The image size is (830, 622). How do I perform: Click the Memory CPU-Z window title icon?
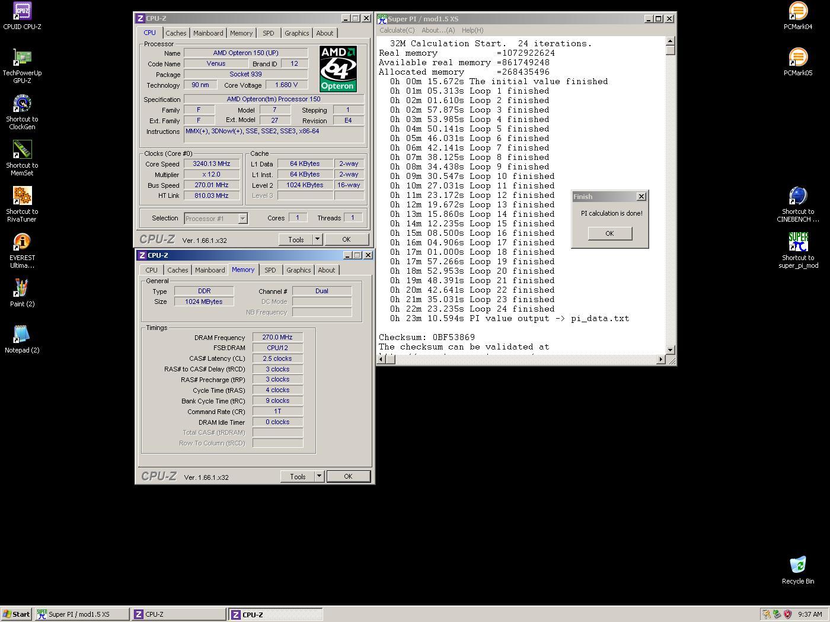pos(142,255)
